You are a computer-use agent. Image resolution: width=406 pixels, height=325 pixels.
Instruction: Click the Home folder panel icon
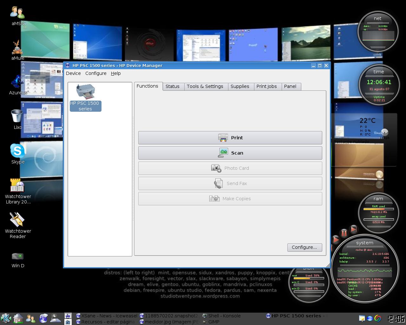[x=18, y=318]
